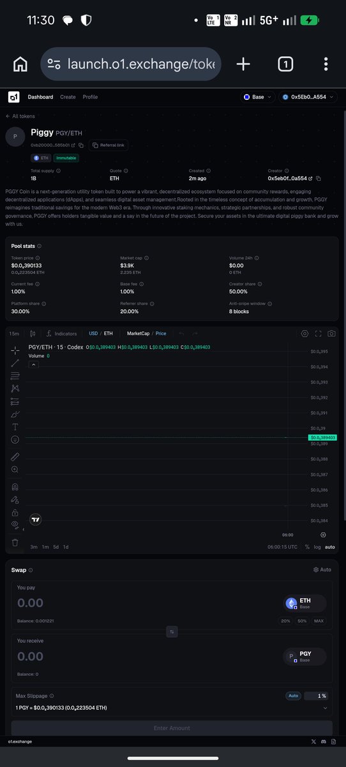Switch chart to MarketCap view

point(138,334)
